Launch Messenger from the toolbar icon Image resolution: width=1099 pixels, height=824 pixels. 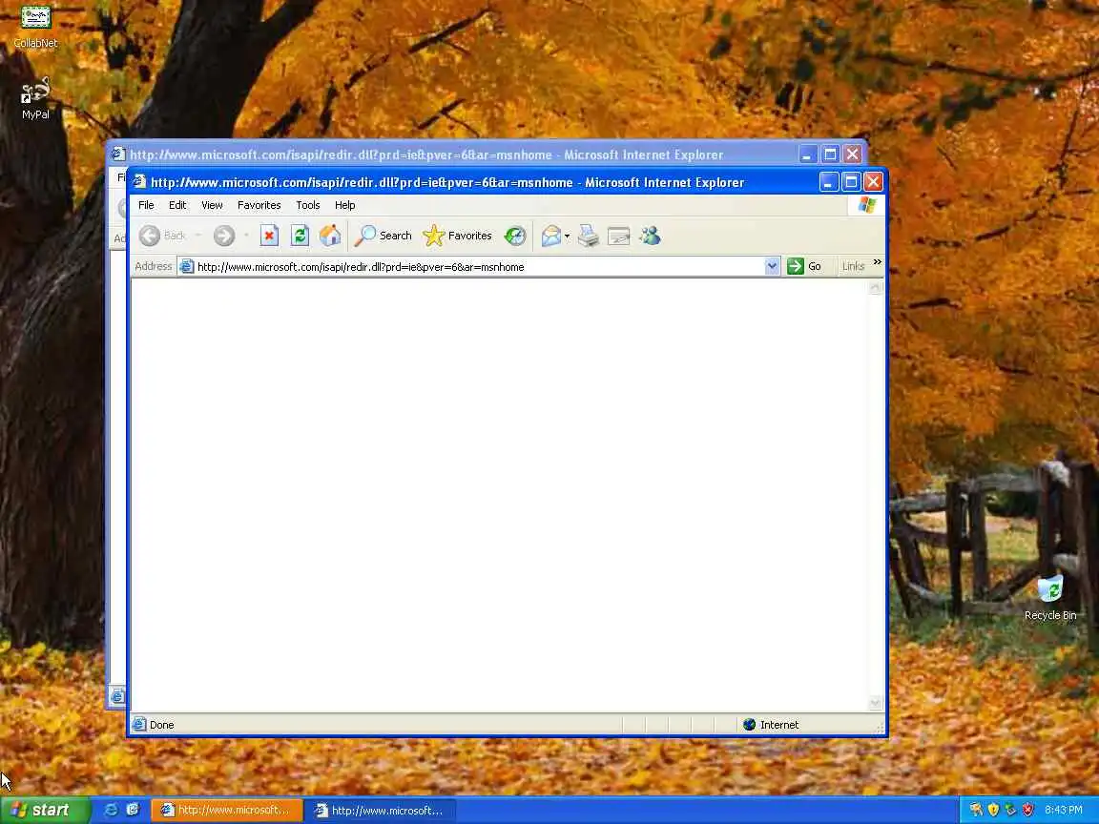[x=650, y=237]
